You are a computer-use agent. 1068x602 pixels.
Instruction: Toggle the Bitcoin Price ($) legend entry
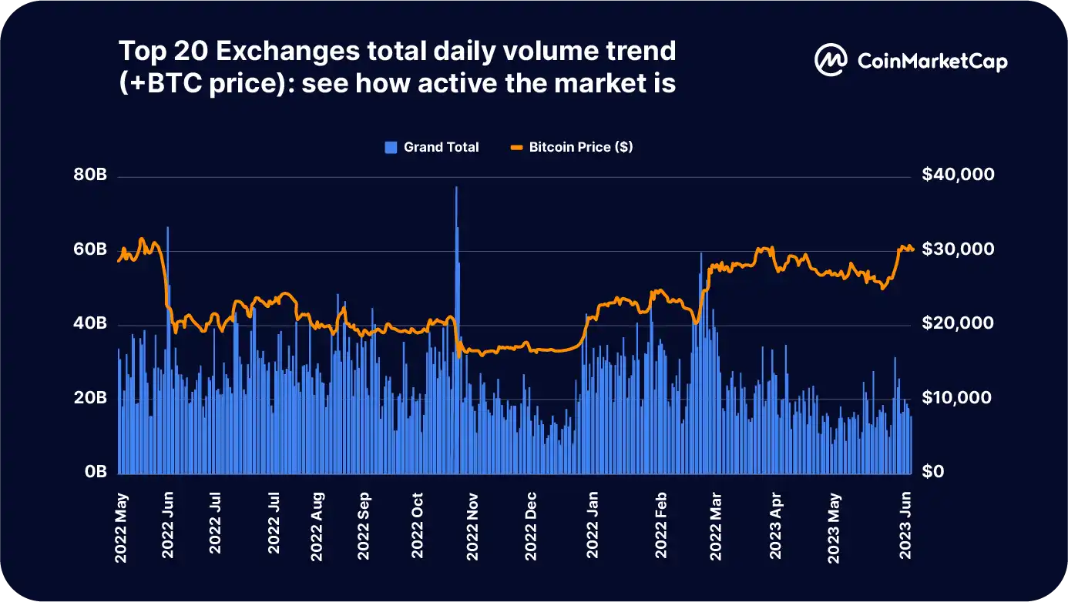click(x=572, y=147)
